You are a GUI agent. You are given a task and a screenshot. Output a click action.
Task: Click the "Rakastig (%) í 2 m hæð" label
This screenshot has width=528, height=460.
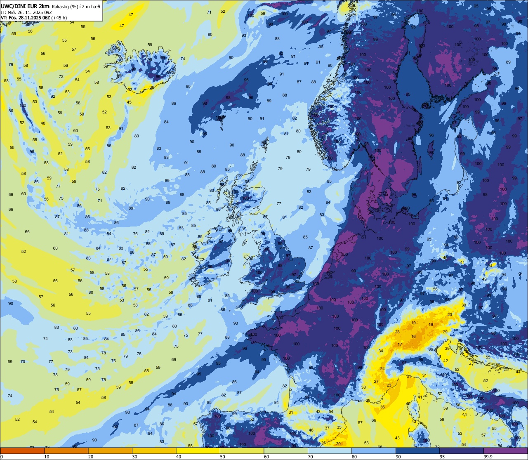tap(76, 7)
